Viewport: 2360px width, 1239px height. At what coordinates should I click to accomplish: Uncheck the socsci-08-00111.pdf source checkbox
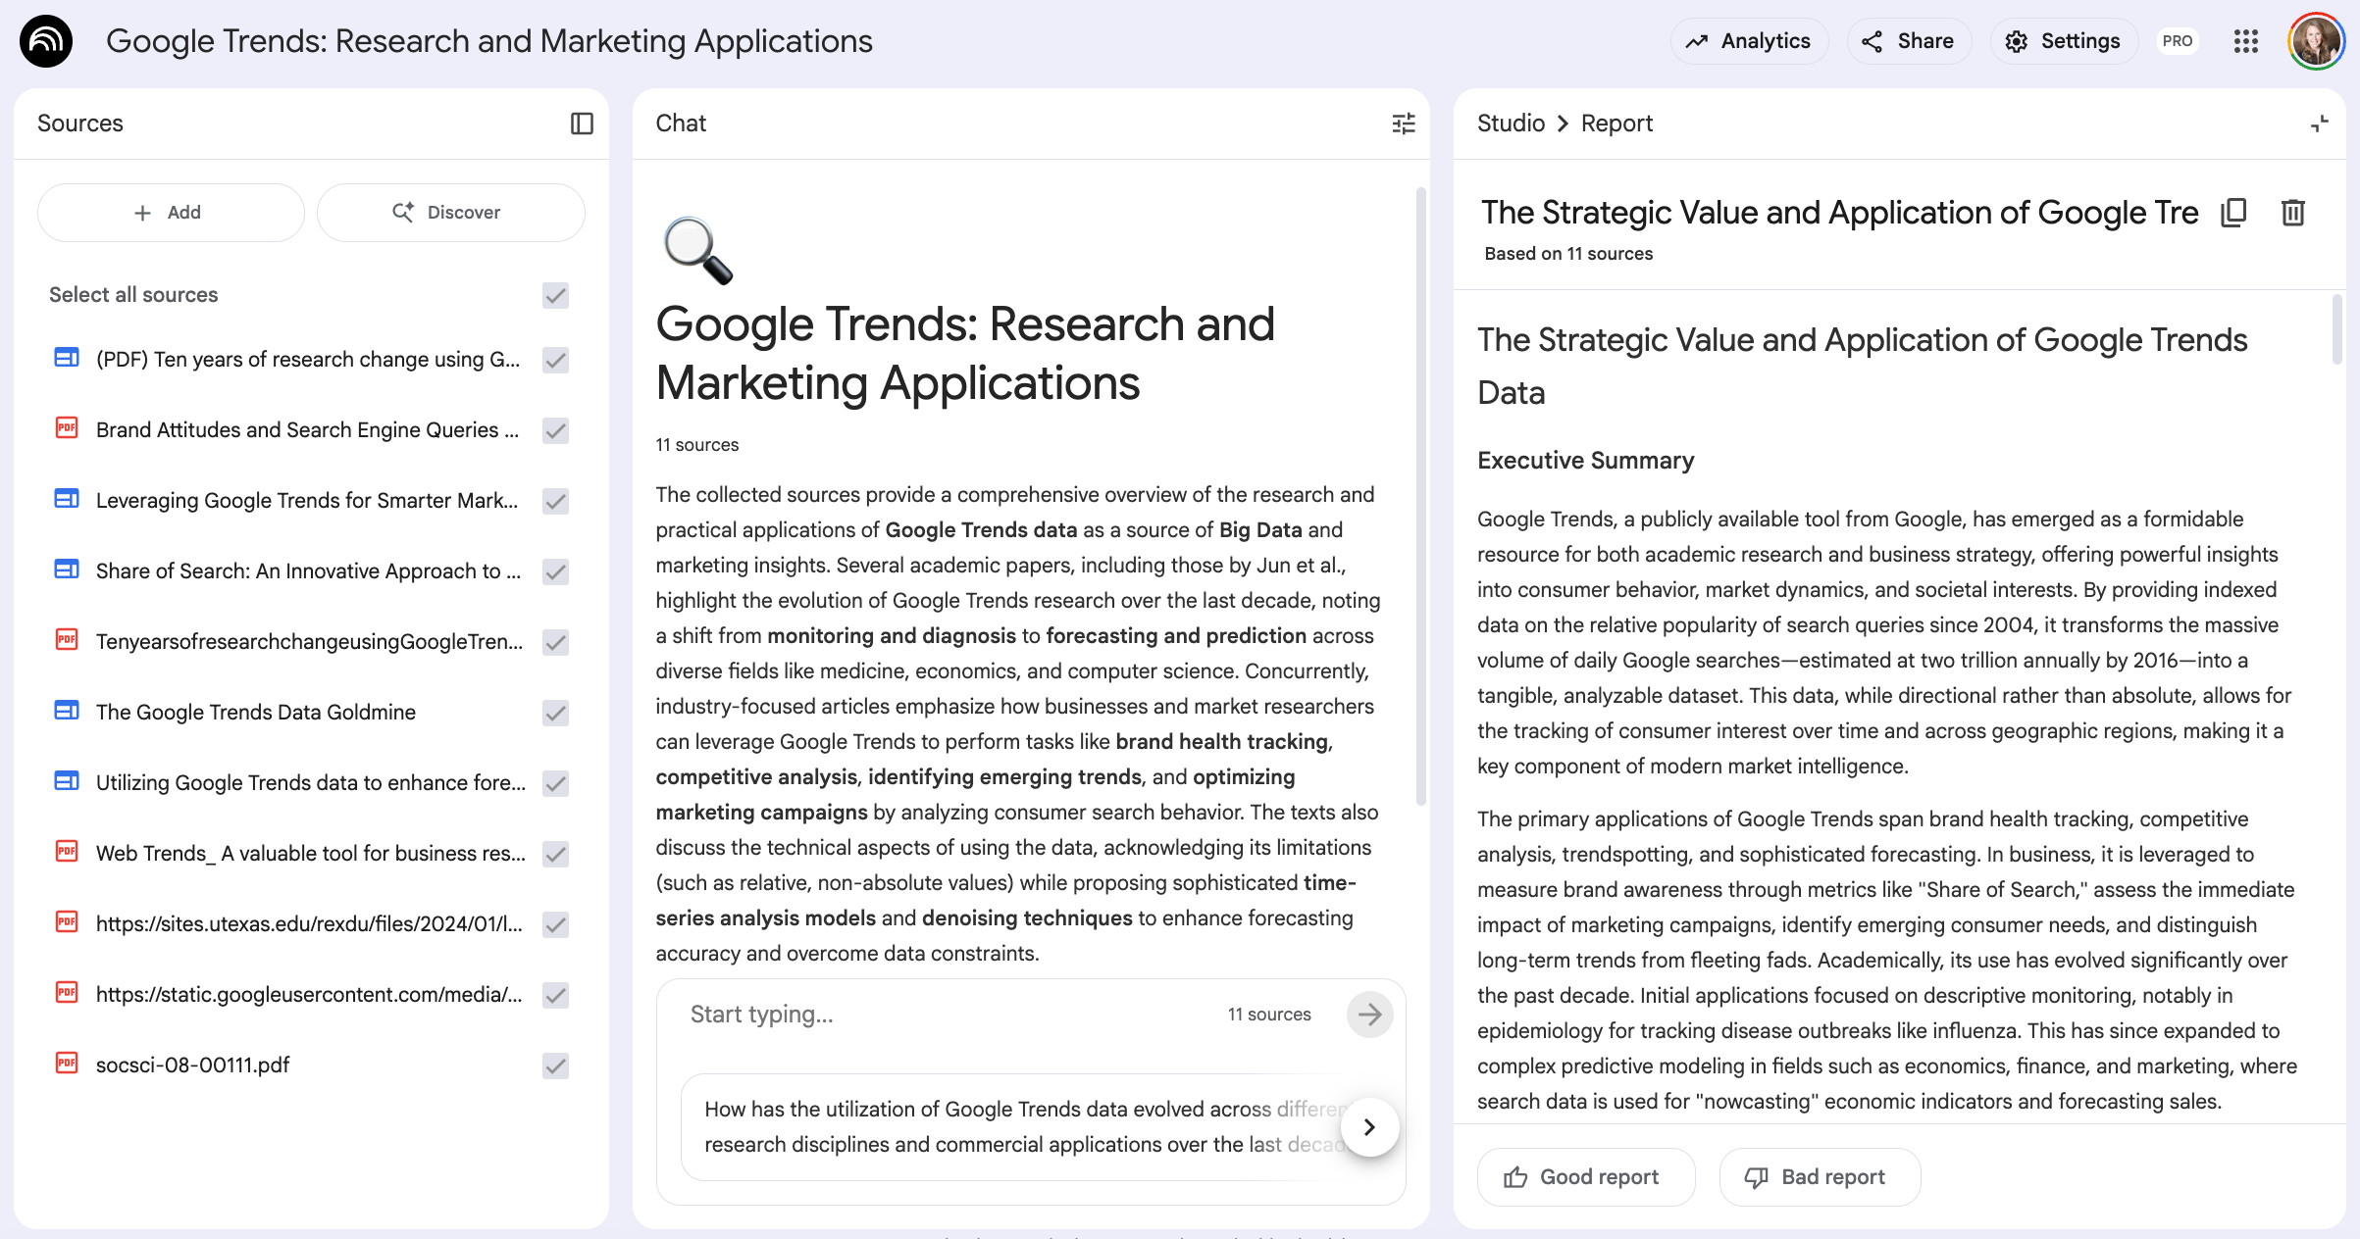(556, 1066)
